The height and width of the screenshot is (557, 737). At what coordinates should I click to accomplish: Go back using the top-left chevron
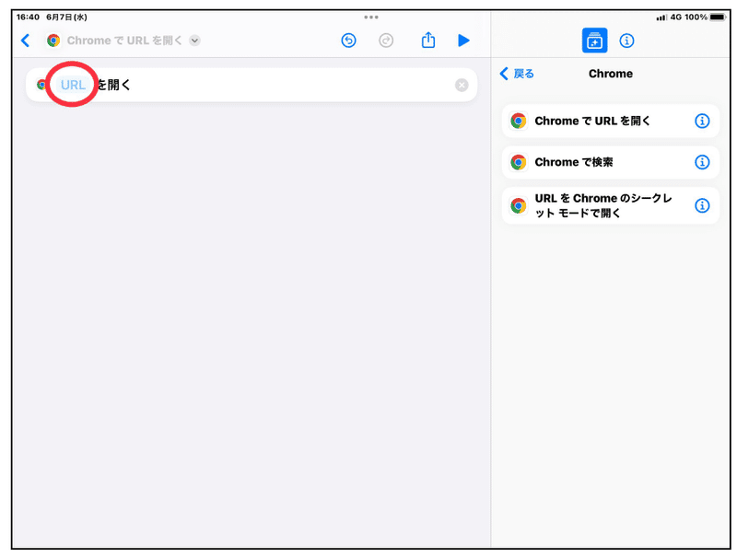26,41
